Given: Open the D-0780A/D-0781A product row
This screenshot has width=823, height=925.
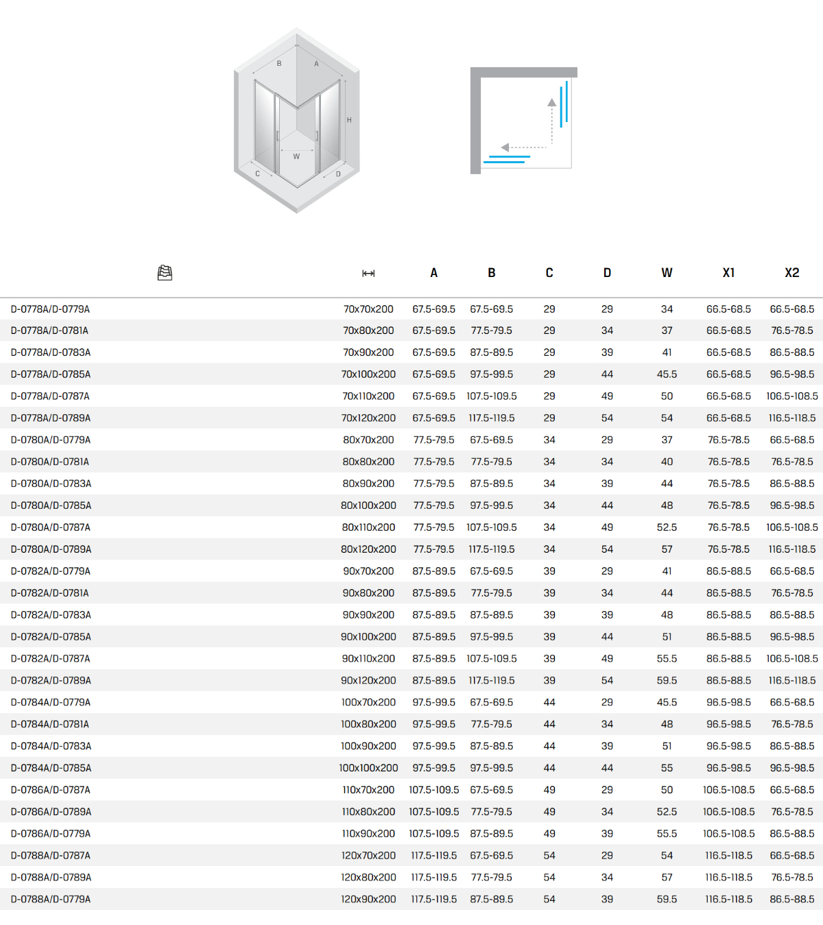Looking at the screenshot, I should [x=50, y=462].
